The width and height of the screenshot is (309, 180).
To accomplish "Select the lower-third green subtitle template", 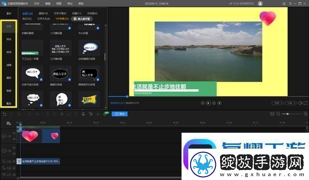I will coord(32,48).
